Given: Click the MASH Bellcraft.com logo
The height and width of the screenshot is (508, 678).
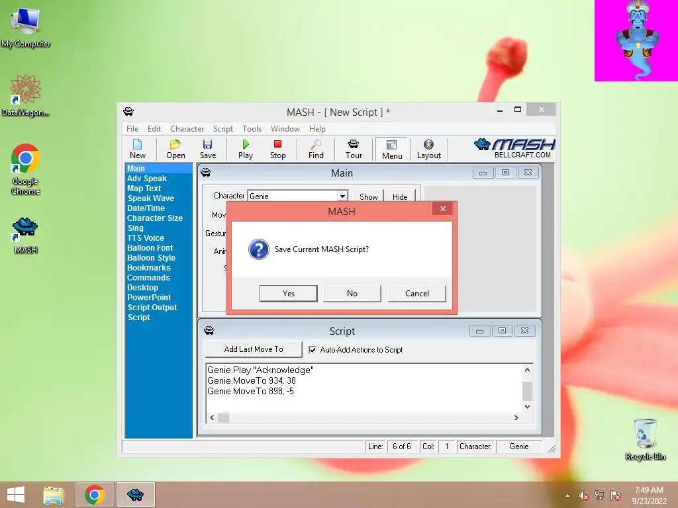Looking at the screenshot, I should tap(514, 148).
